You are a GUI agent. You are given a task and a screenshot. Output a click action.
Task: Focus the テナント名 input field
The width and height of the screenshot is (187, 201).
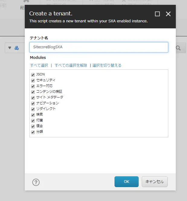[99, 47]
